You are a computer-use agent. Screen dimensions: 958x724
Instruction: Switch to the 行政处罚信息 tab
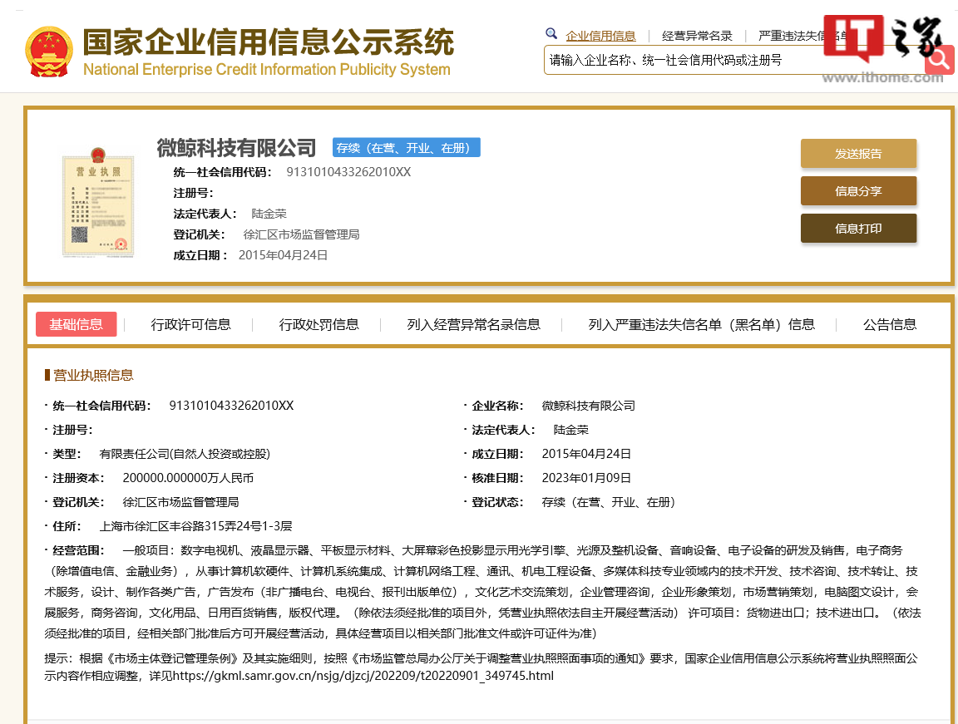tap(319, 324)
